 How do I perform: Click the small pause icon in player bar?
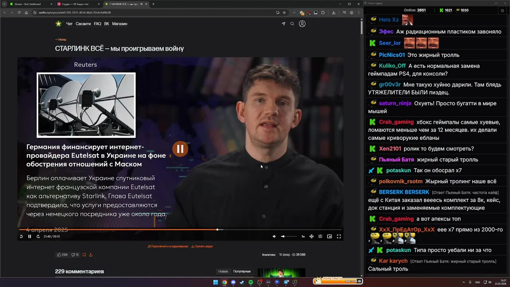[x=29, y=236]
